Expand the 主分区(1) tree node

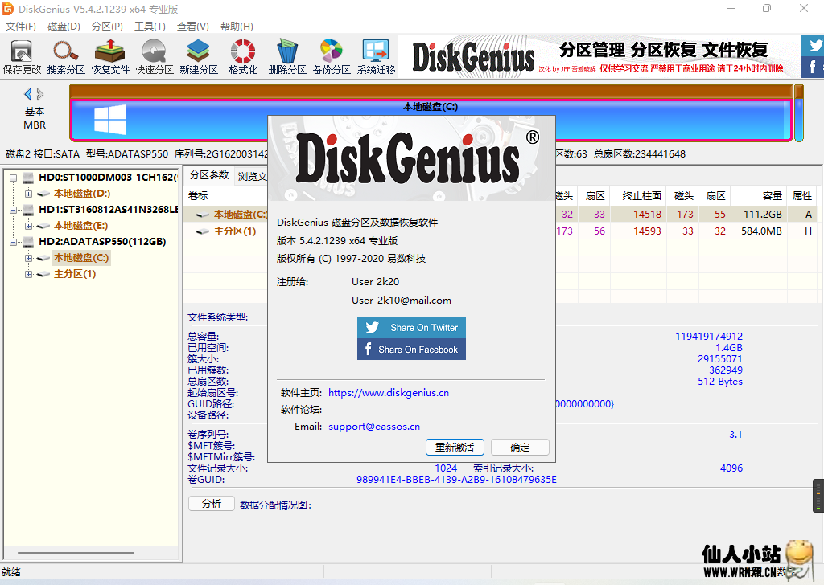[27, 274]
